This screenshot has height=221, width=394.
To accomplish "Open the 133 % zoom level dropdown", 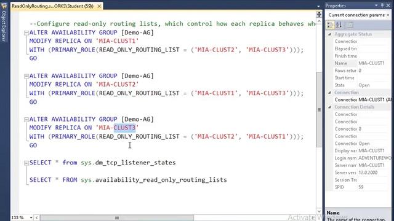I will [31, 217].
